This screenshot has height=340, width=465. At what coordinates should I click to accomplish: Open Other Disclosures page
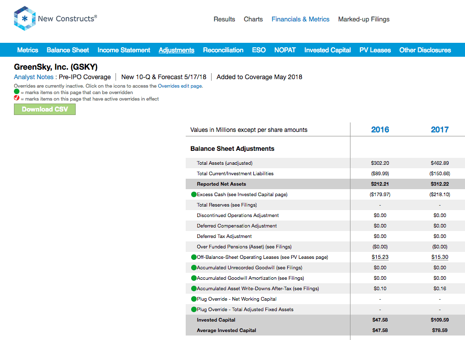[425, 50]
